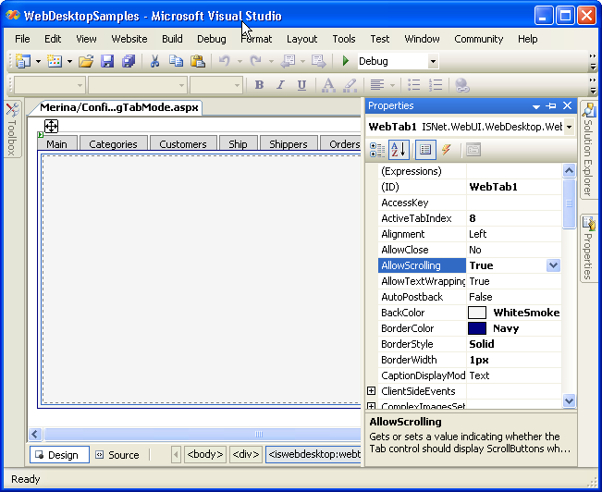602x492 pixels.
Task: Toggle auto-hide pin on Properties panel
Action: [551, 106]
